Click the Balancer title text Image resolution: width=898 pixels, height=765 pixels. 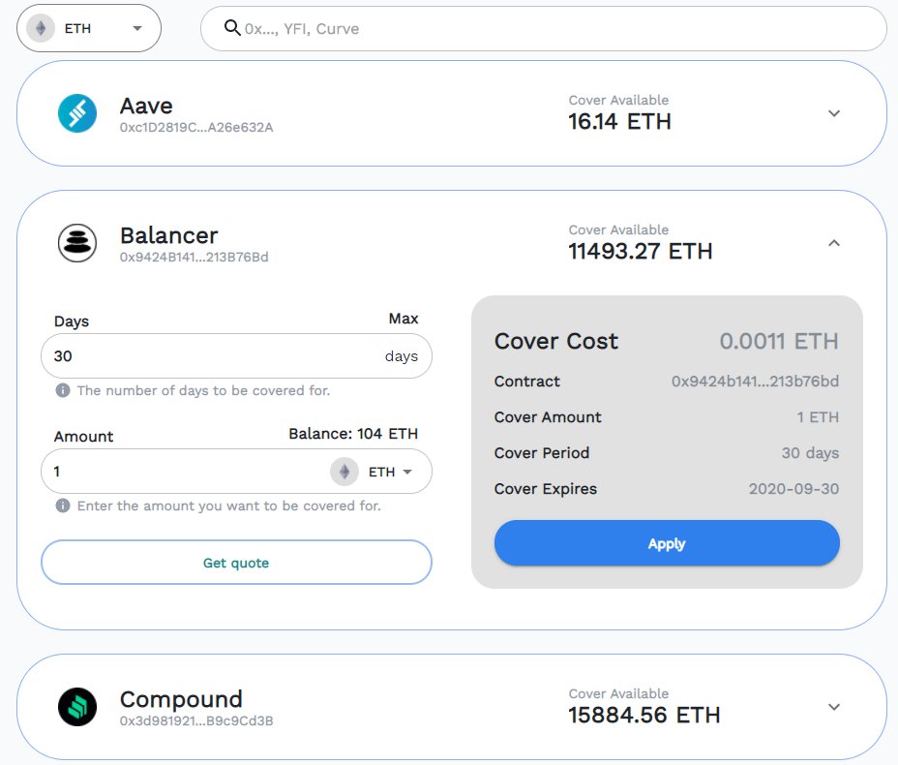(x=168, y=235)
